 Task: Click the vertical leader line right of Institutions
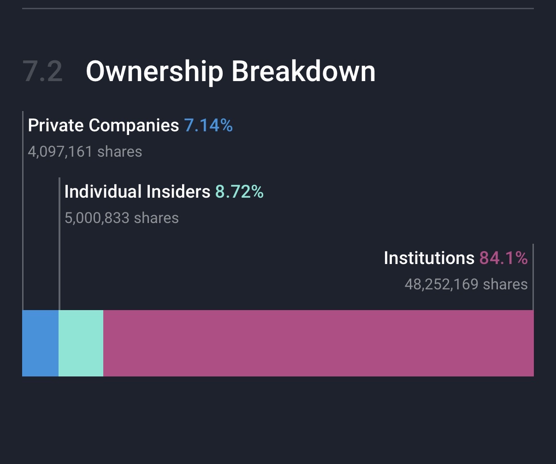[x=533, y=276]
